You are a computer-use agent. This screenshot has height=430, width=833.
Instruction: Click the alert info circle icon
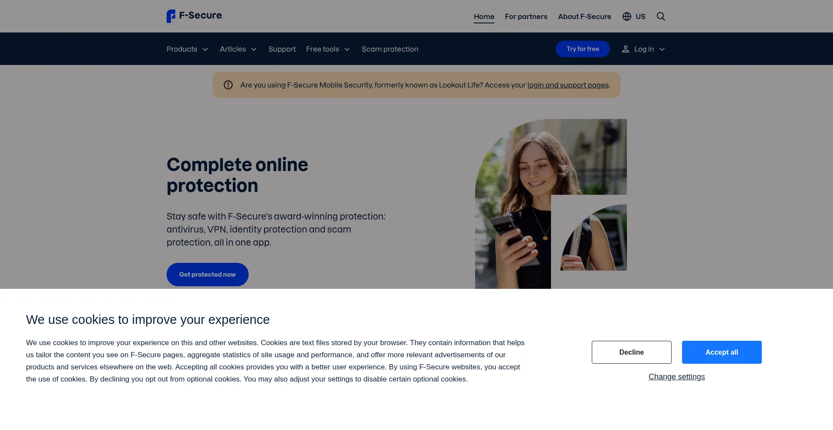(228, 85)
